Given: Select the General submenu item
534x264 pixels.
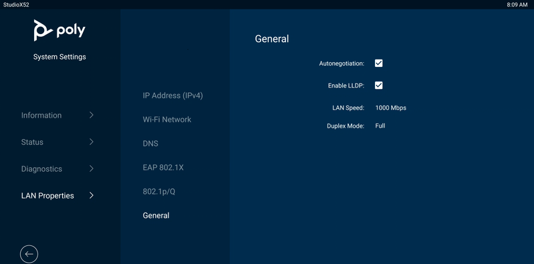Looking at the screenshot, I should pyautogui.click(x=156, y=216).
